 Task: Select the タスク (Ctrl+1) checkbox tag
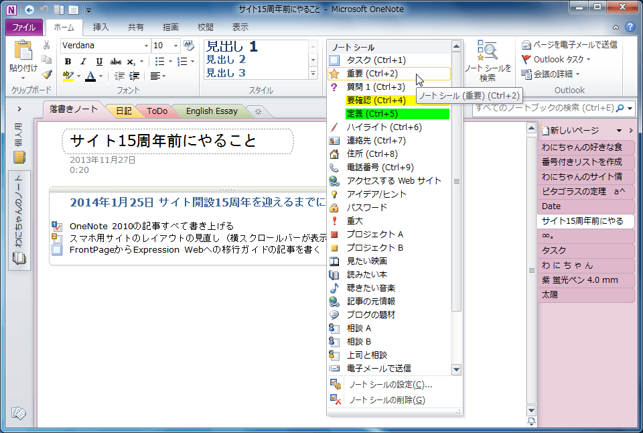(388, 60)
